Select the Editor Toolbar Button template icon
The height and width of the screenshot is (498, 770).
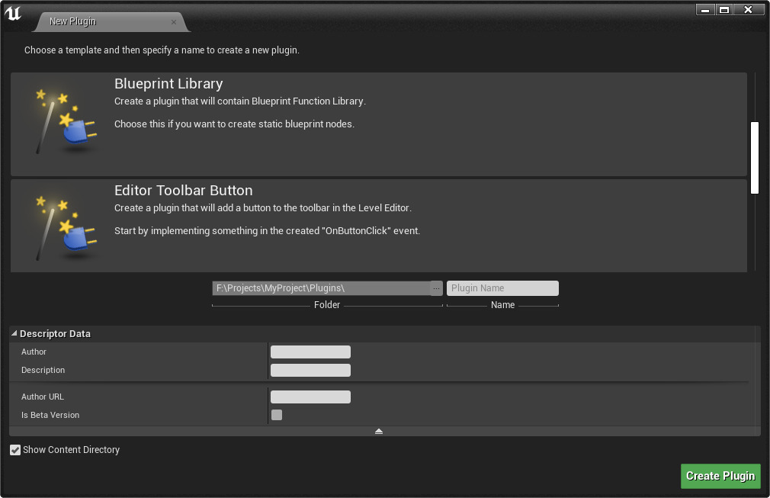66,228
